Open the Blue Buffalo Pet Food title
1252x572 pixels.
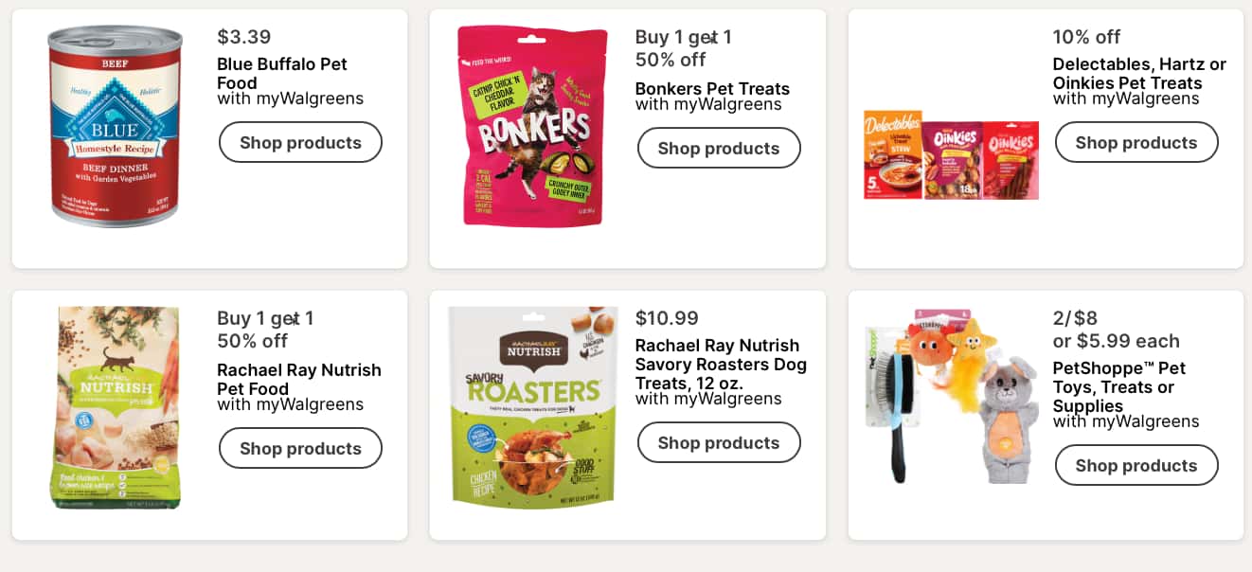tap(281, 73)
